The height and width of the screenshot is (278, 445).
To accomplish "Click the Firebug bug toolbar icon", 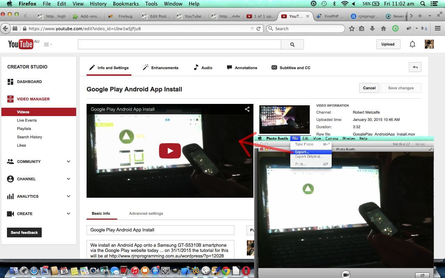I will [409, 28].
